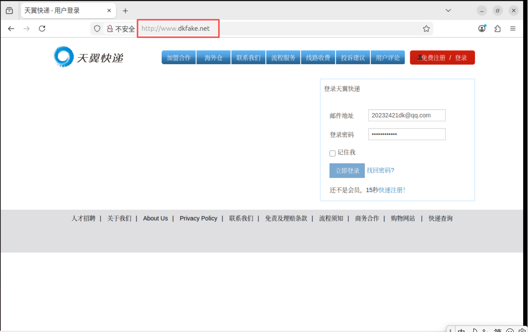Viewport: 528px width, 332px height.
Task: Click the browser back arrow
Action: coord(11,29)
